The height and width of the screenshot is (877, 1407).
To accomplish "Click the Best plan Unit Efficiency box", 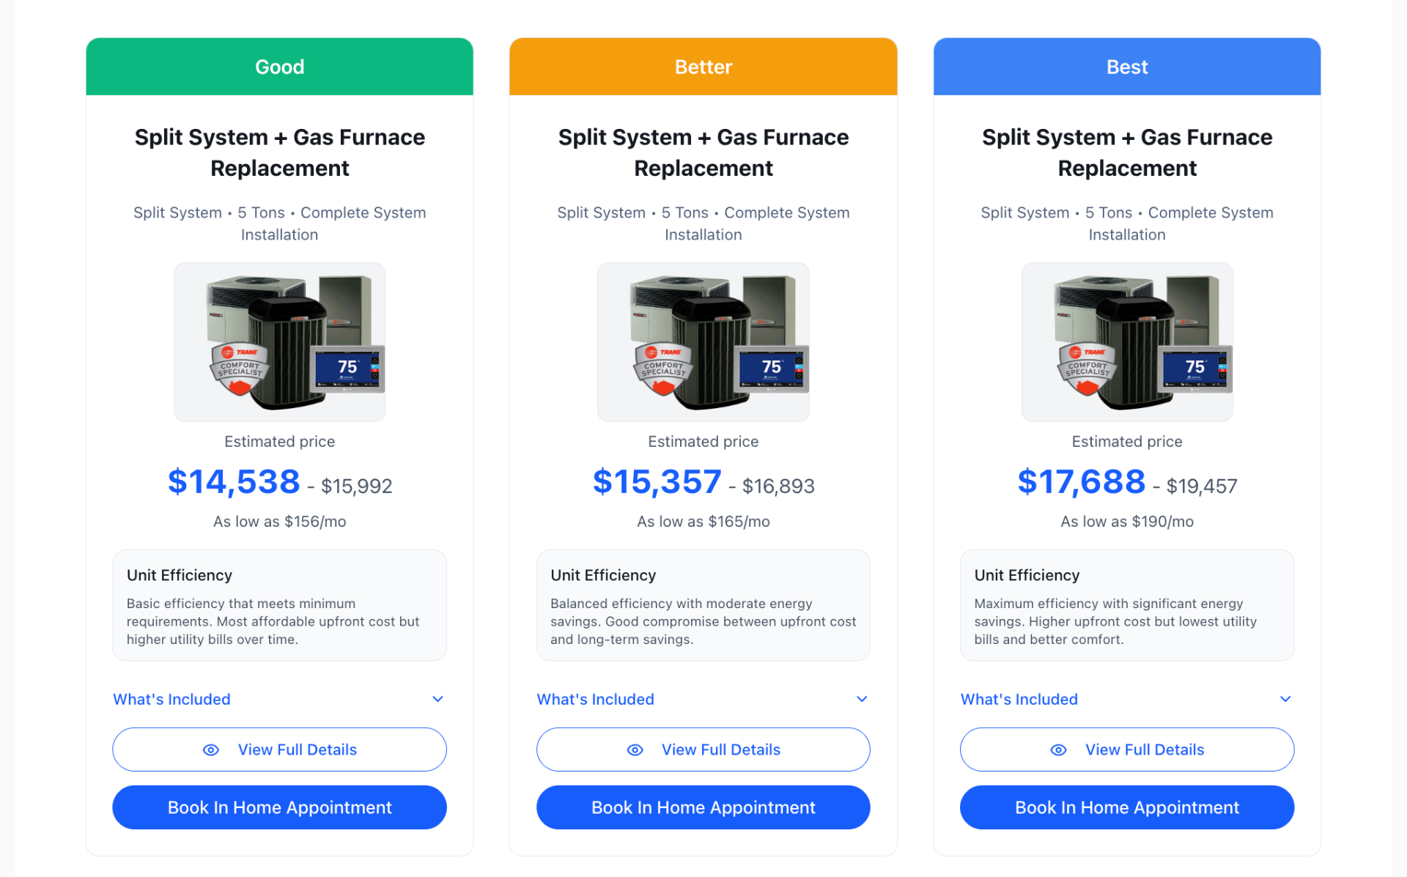I will tap(1126, 605).
